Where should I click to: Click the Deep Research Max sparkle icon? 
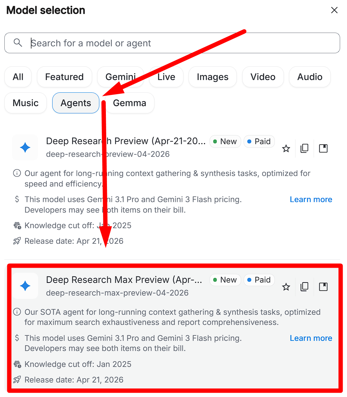(25, 286)
